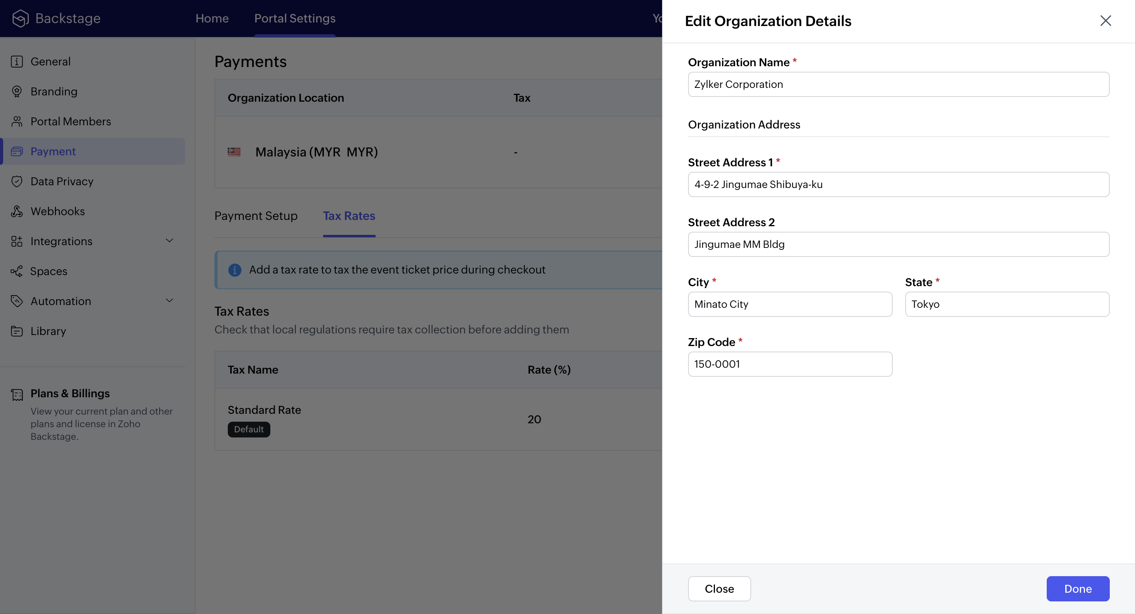Viewport: 1135px width, 614px height.
Task: Switch to the Payment Setup tab
Action: (x=256, y=216)
